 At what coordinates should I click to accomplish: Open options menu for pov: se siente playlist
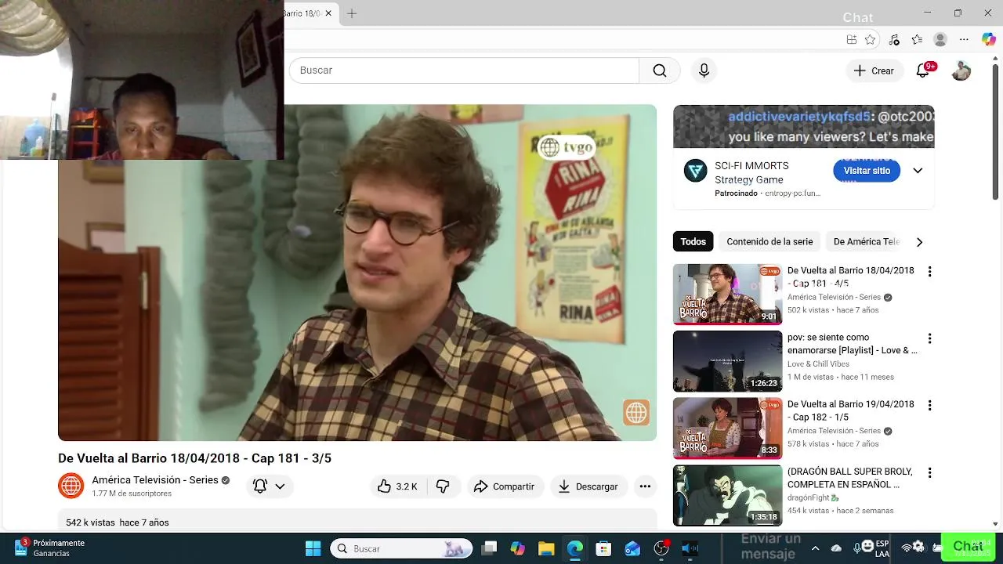(x=929, y=338)
